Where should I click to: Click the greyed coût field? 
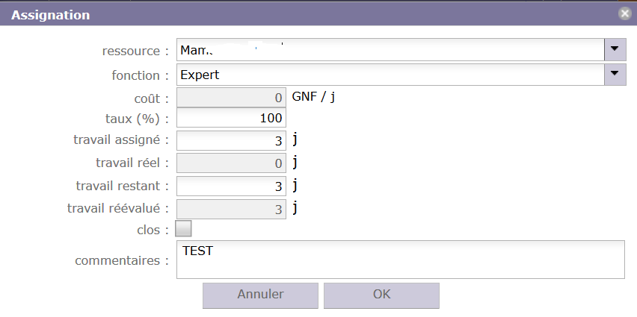[230, 97]
